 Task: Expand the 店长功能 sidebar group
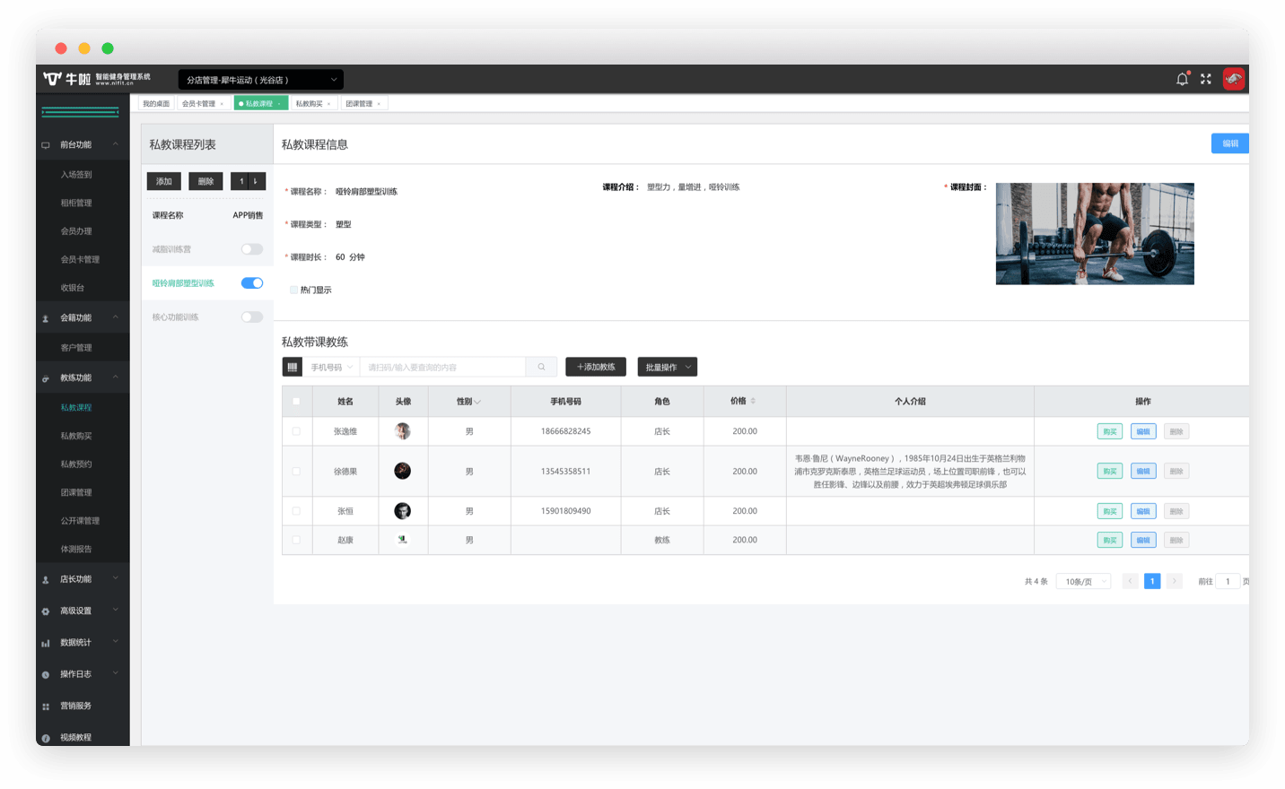83,579
